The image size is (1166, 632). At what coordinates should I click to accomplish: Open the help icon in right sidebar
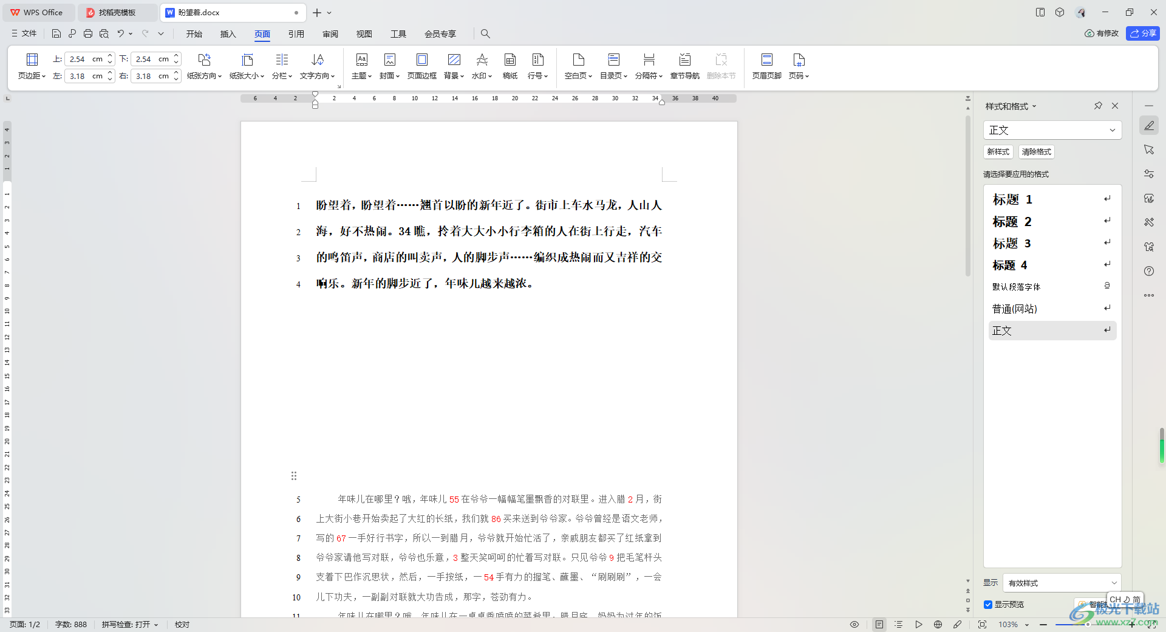tap(1148, 271)
